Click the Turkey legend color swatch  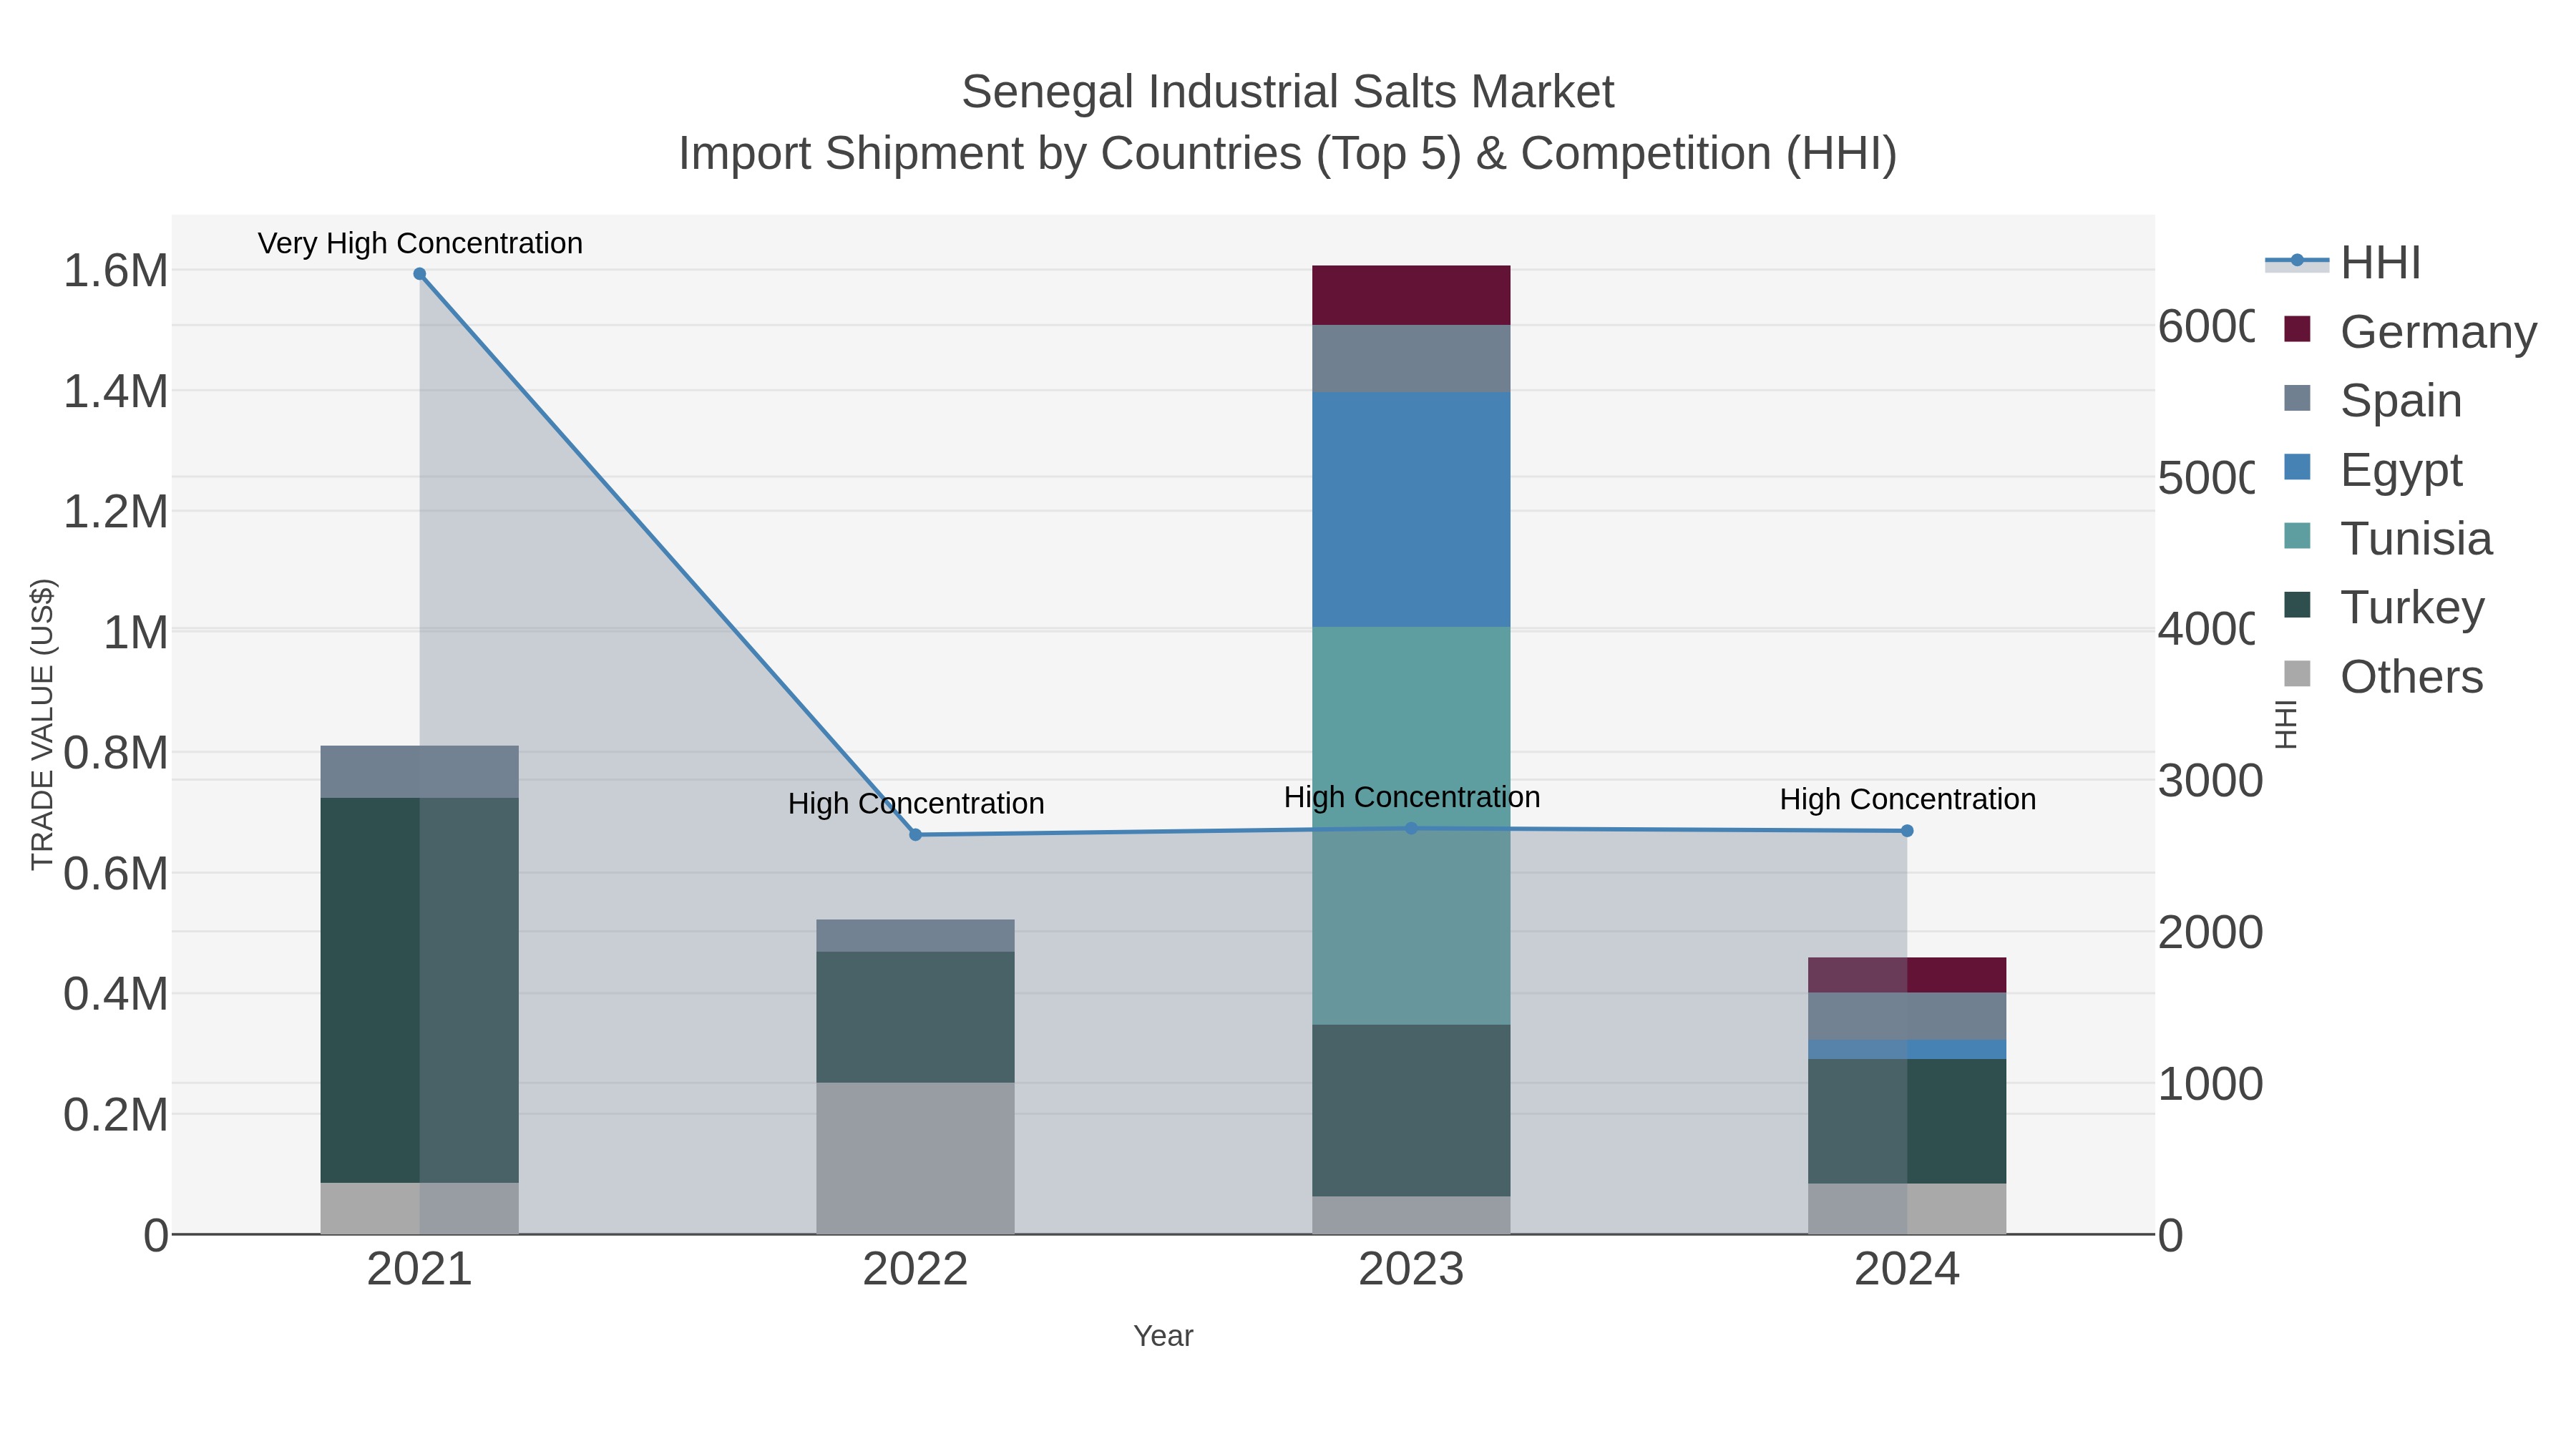2298,605
